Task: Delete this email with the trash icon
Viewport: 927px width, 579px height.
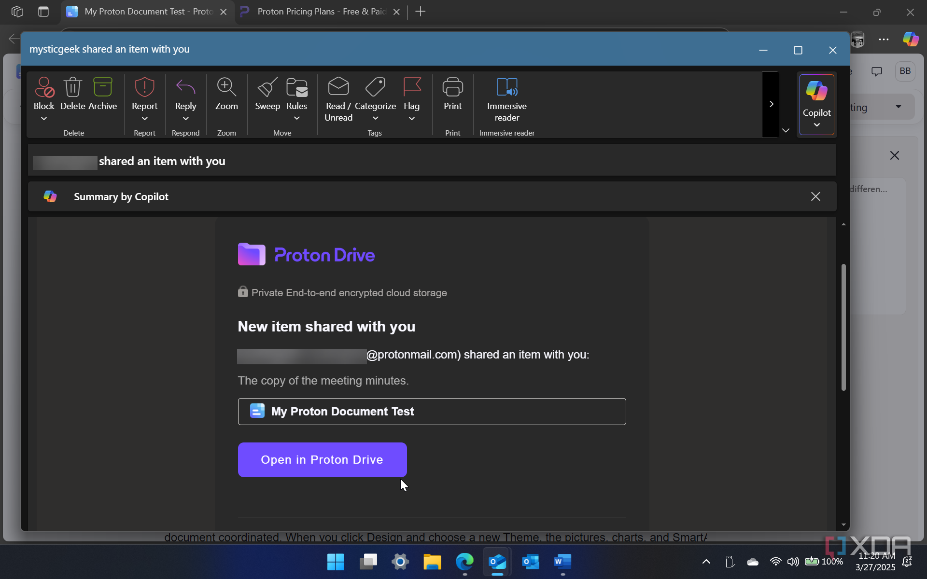Action: [x=73, y=87]
